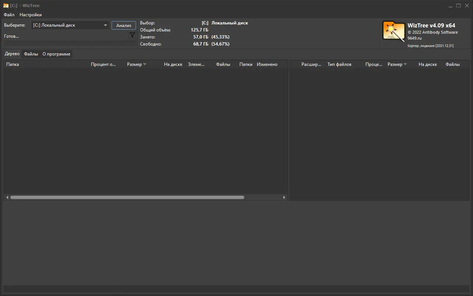Open the Файл menu
This screenshot has width=473, height=296.
point(9,15)
